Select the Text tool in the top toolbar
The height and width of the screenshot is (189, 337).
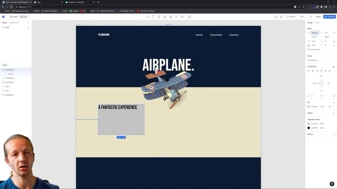153,17
